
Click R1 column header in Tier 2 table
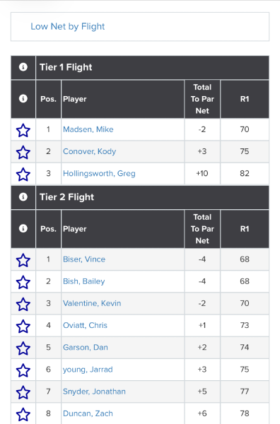pos(245,229)
